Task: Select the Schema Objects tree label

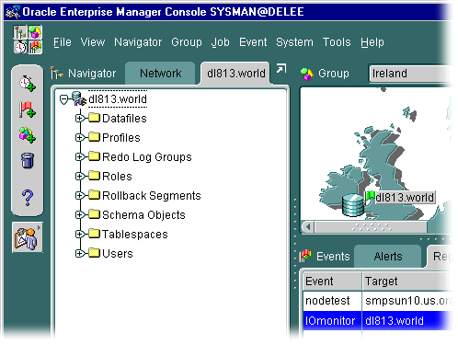Action: coord(143,215)
